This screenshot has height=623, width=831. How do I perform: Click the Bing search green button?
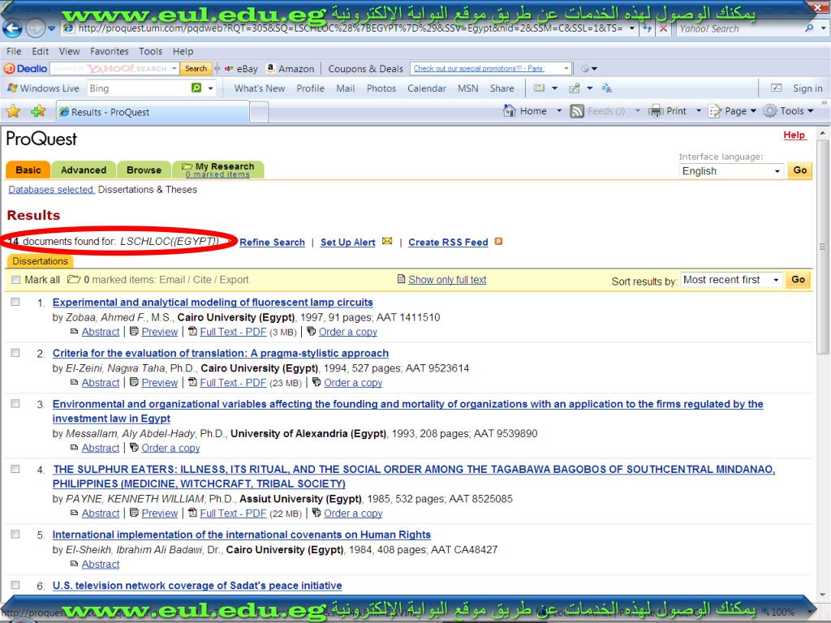click(196, 88)
